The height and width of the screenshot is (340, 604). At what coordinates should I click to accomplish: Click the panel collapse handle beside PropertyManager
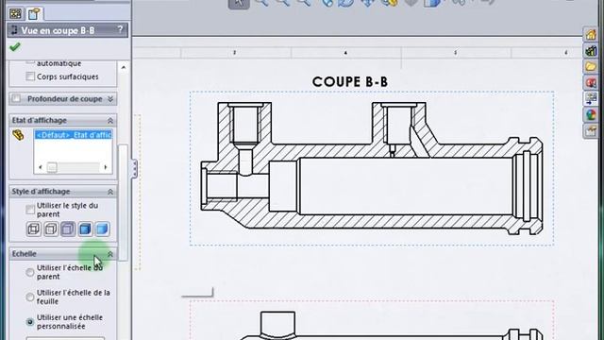point(134,169)
